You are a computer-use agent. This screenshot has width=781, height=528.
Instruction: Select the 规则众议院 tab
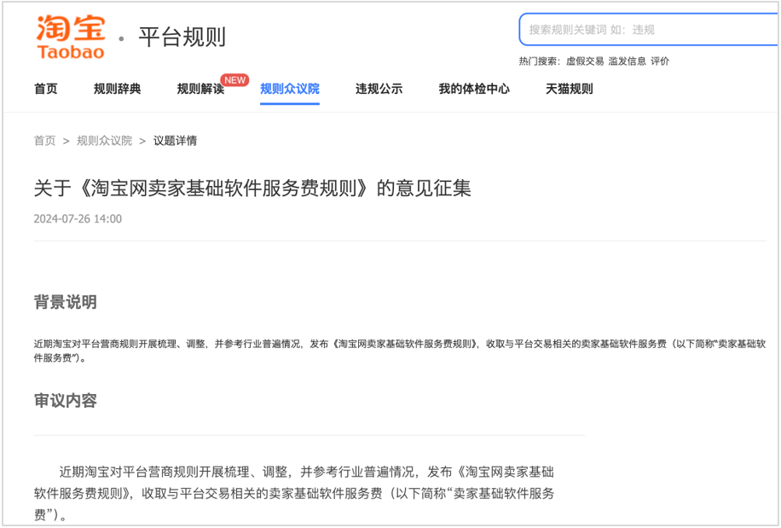point(290,90)
